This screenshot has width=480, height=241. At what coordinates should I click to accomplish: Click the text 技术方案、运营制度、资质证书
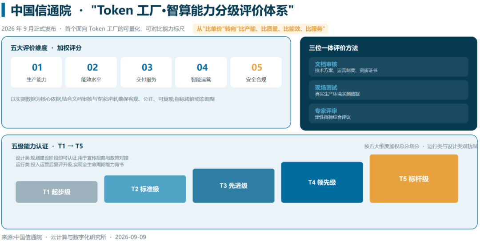pyautogui.click(x=346, y=70)
